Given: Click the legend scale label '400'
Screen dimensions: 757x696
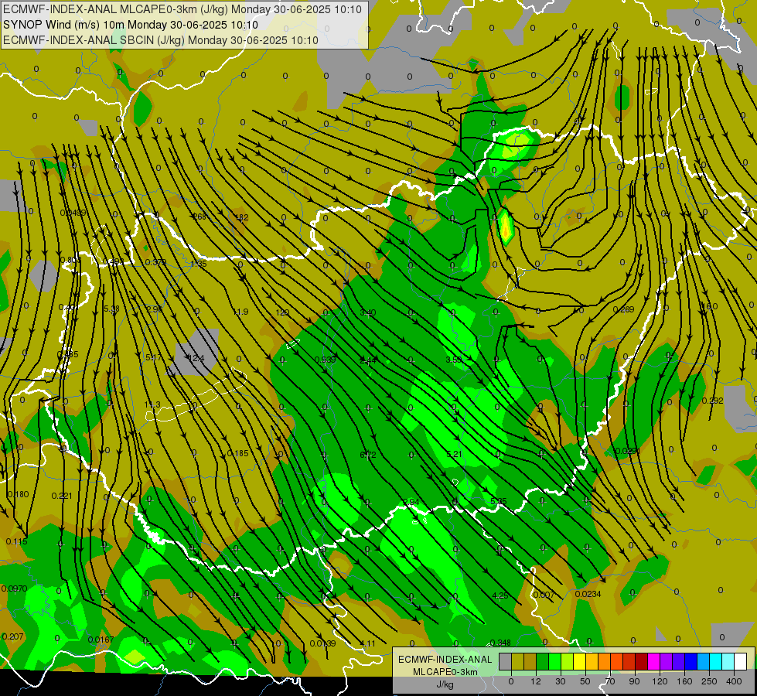Looking at the screenshot, I should pyautogui.click(x=734, y=681).
